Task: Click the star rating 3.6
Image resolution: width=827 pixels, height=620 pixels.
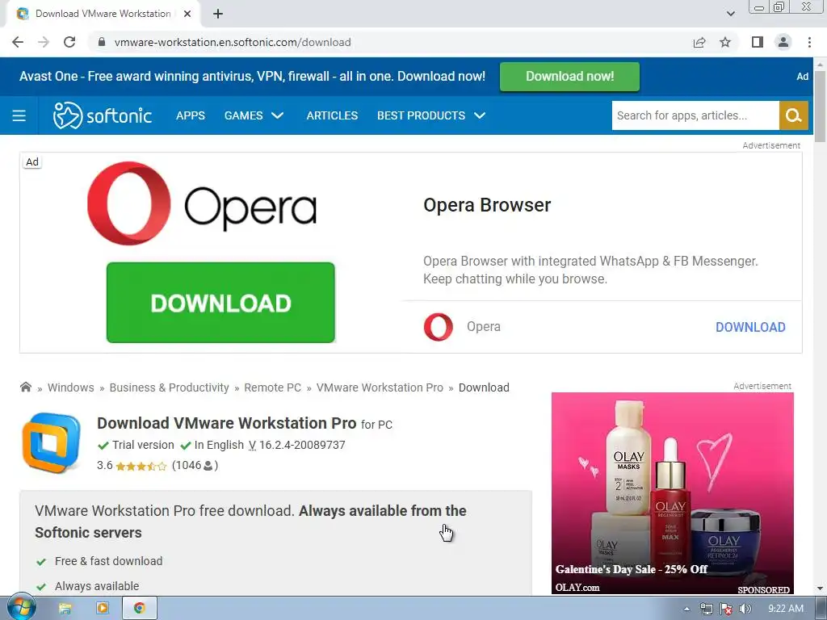Action: (132, 466)
